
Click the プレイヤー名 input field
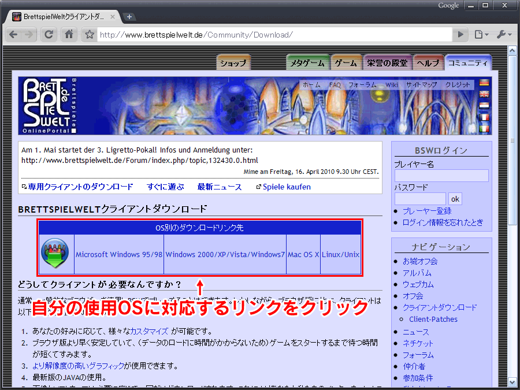click(441, 176)
